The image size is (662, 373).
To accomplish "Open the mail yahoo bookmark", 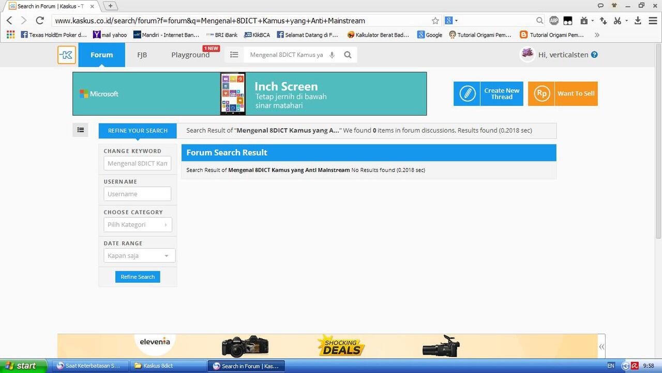I will tap(110, 35).
